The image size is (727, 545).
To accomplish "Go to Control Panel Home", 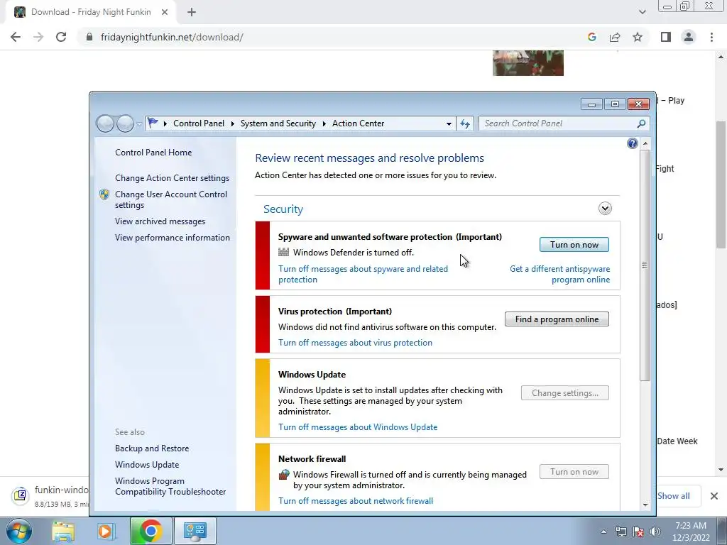I will coord(153,153).
